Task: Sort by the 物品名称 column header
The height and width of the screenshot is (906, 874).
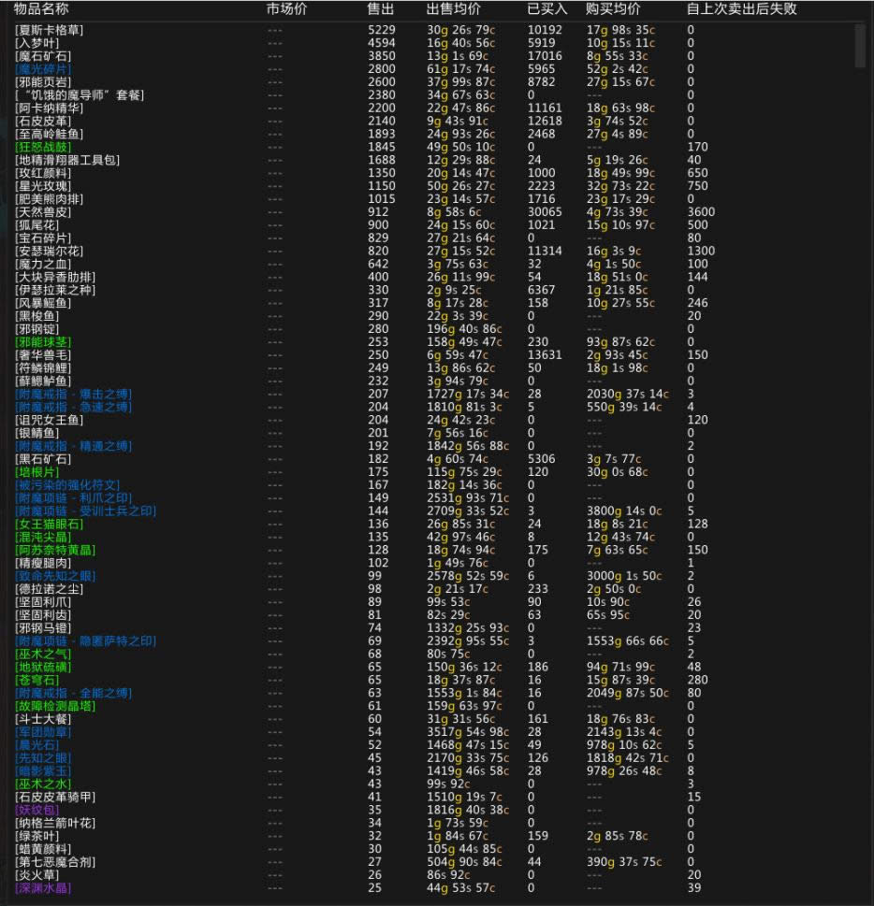Action: pos(41,9)
